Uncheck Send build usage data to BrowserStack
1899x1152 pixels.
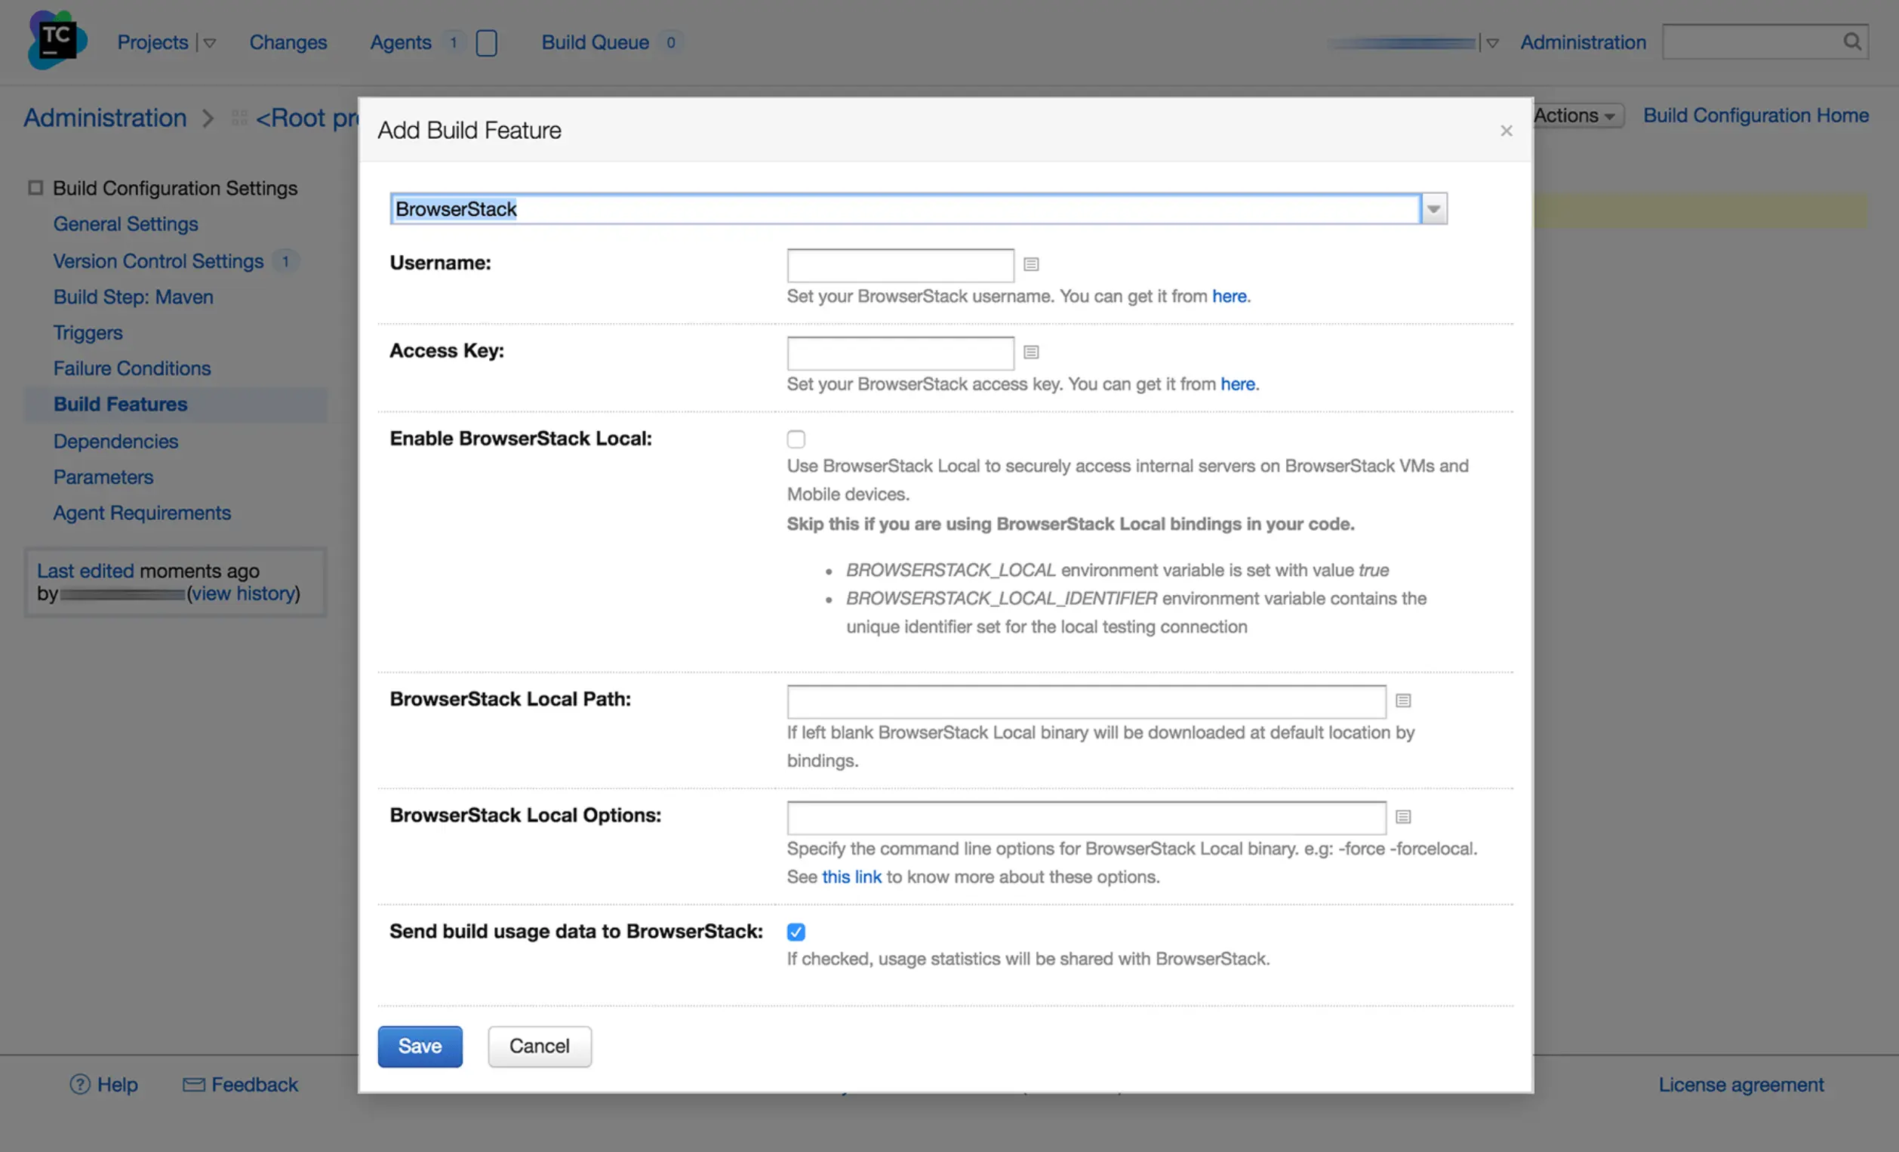coord(796,932)
